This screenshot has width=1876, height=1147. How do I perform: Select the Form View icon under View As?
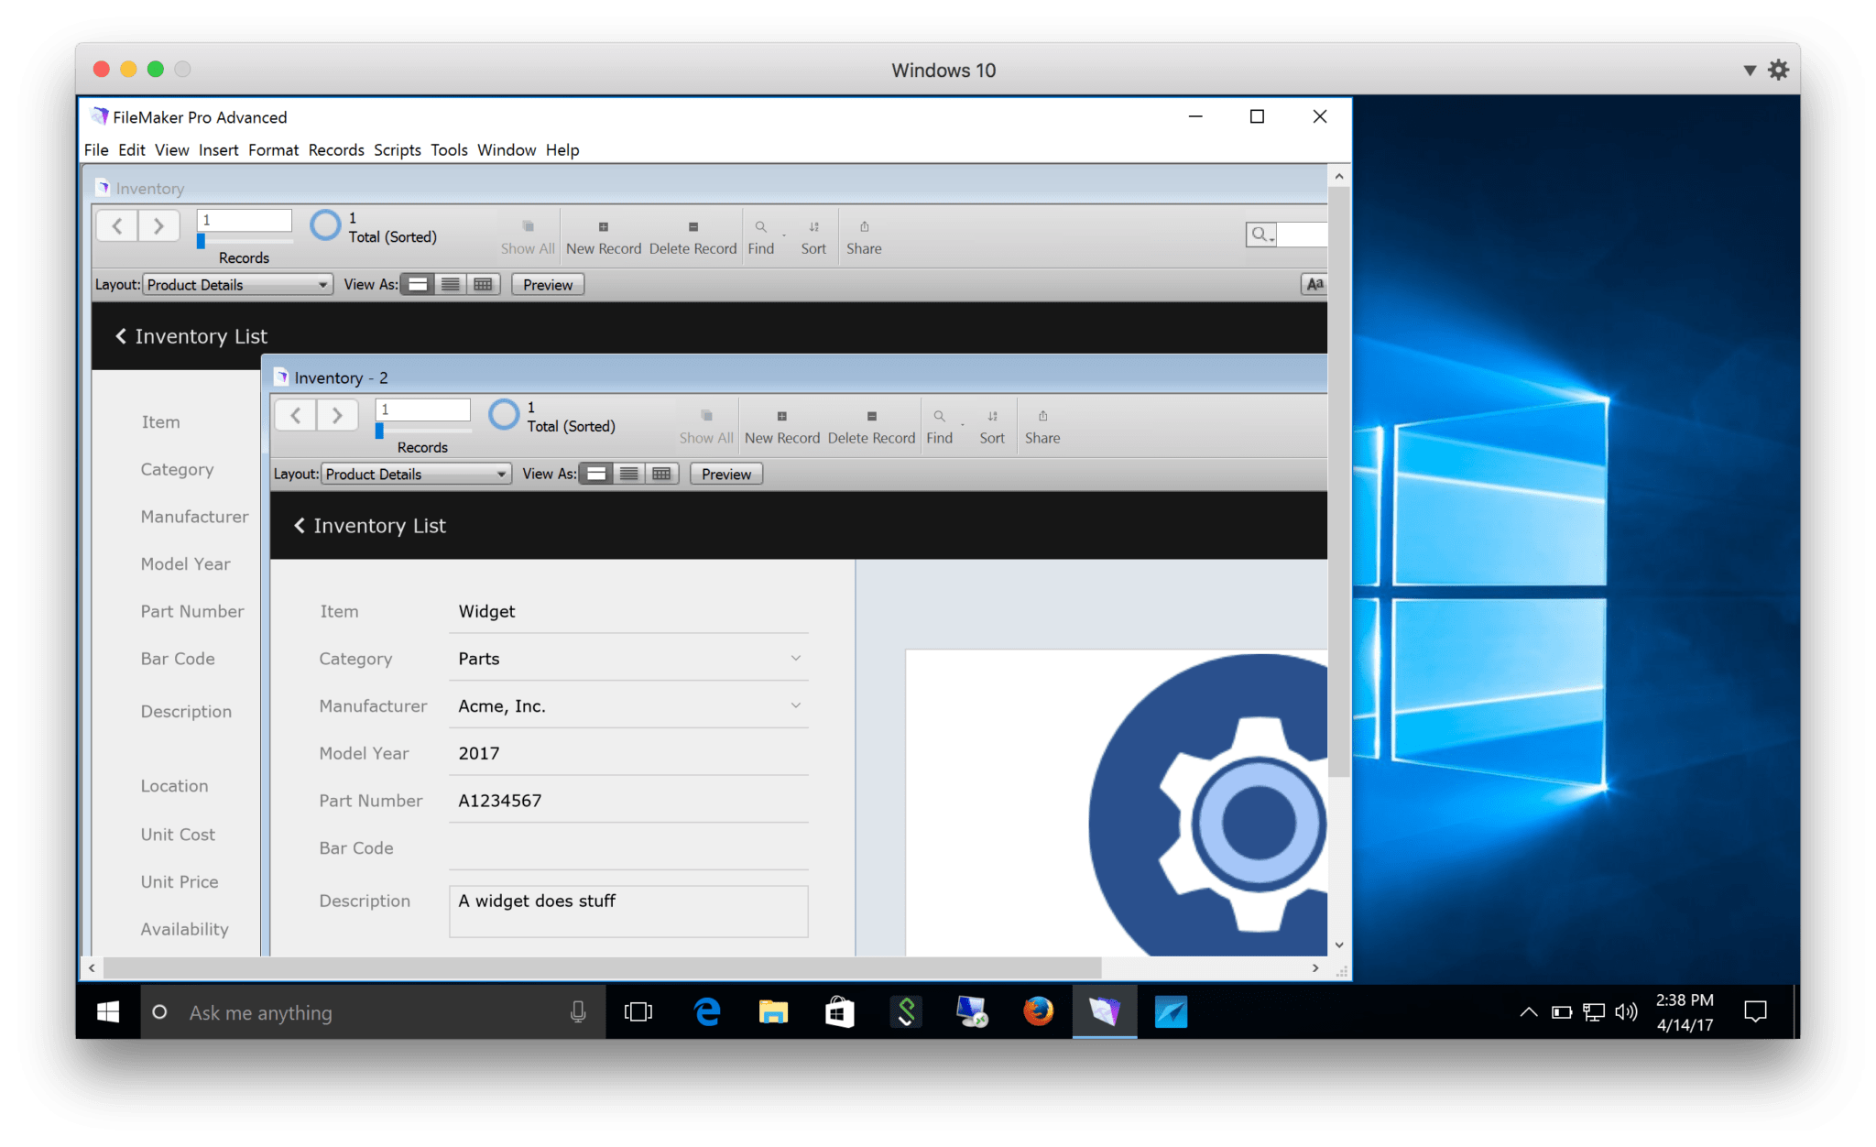595,473
